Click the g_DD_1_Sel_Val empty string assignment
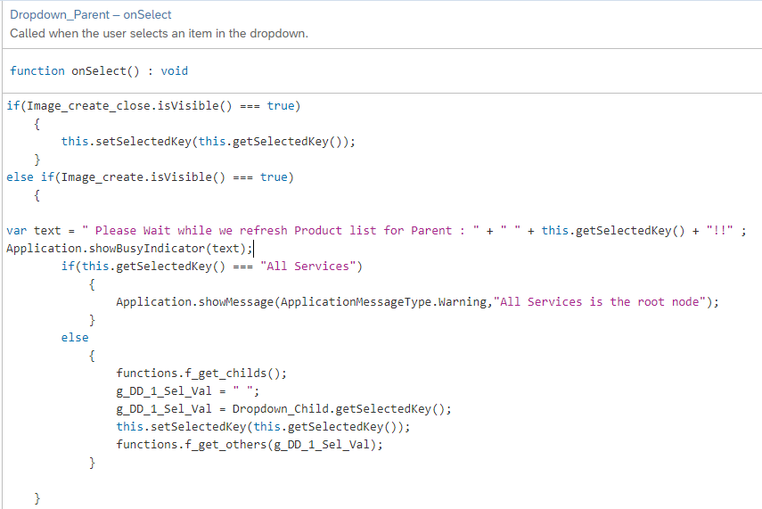Viewport: 762px width, 509px height. pos(187,390)
